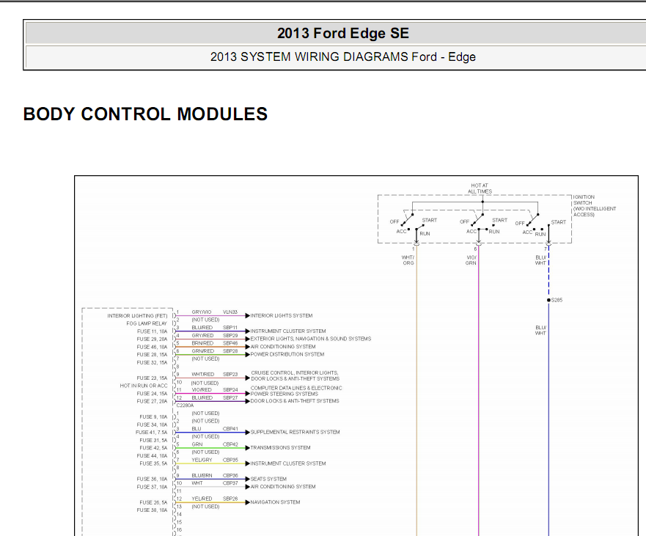Click the C2280A connector label
This screenshot has width=646, height=536.
[x=185, y=405]
